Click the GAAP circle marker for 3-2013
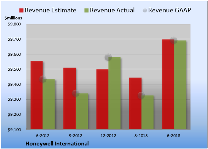 [x=141, y=95]
